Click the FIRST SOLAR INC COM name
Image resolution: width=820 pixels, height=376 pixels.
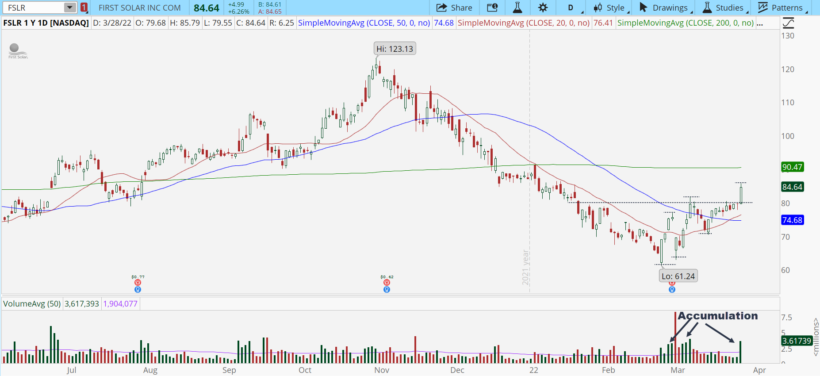tap(140, 8)
